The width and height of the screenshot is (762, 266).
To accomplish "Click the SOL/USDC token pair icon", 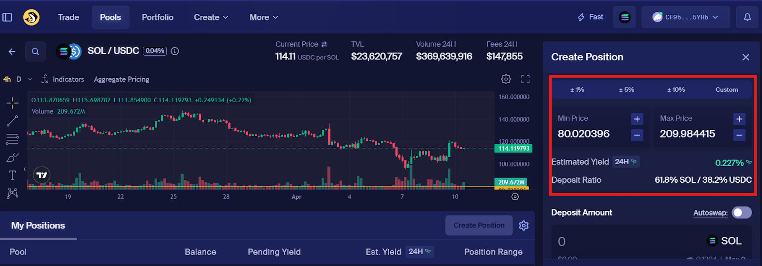I will (x=69, y=51).
